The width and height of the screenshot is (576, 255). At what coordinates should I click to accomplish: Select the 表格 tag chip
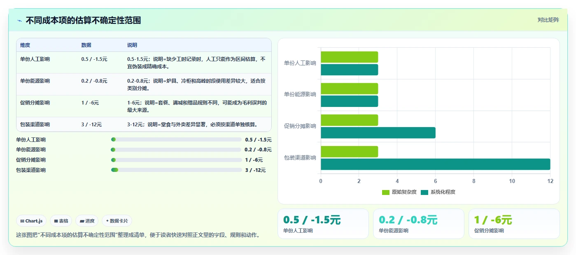click(61, 221)
